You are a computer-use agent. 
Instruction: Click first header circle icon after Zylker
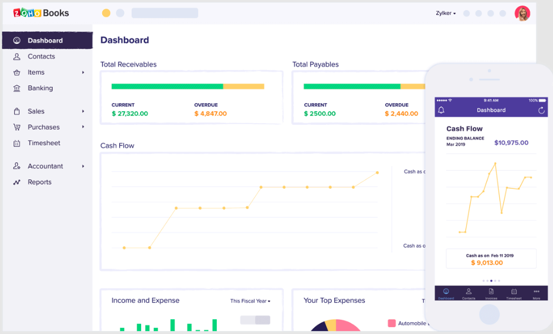pos(466,14)
